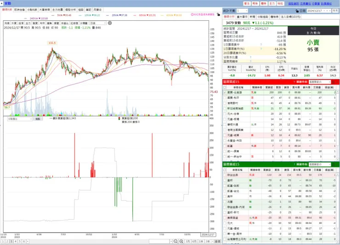Image resolution: width=340 pixels, height=245 pixels.
Task: Open the 日期 date picker dropdown
Action: (324, 11)
